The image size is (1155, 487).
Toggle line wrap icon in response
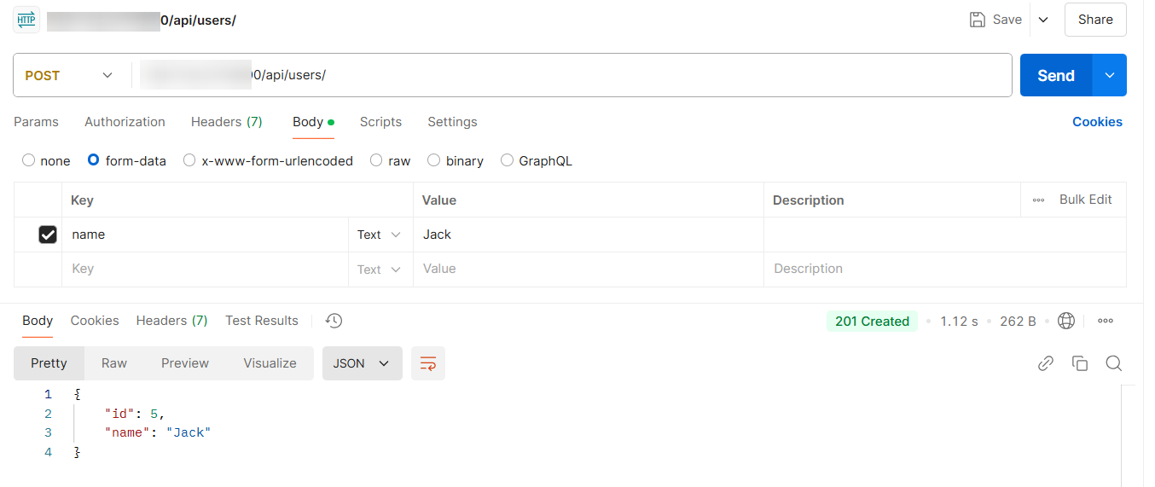point(428,363)
